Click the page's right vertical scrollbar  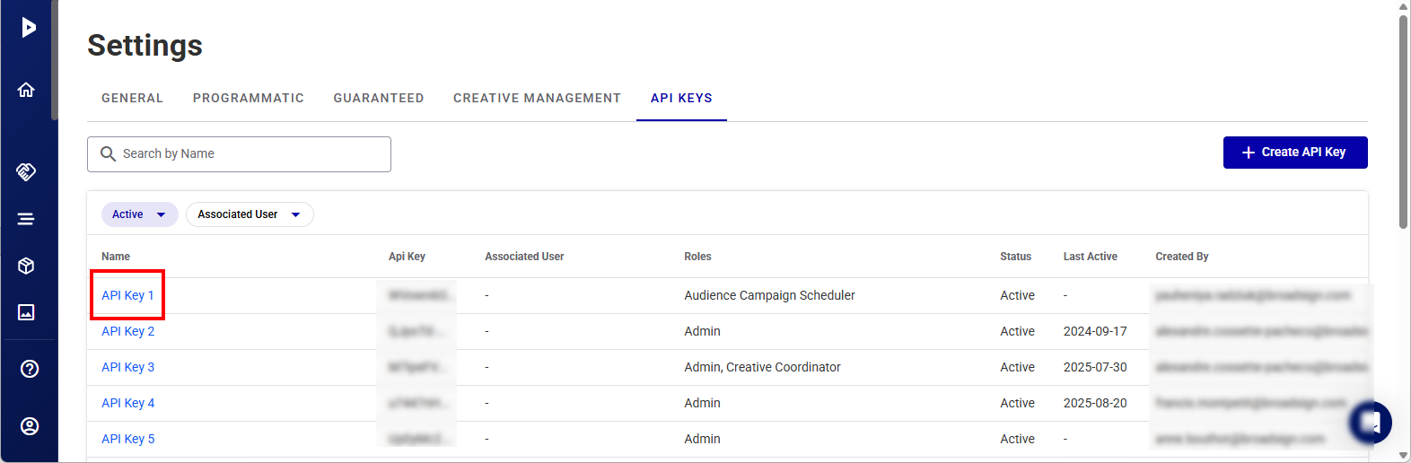(1403, 121)
